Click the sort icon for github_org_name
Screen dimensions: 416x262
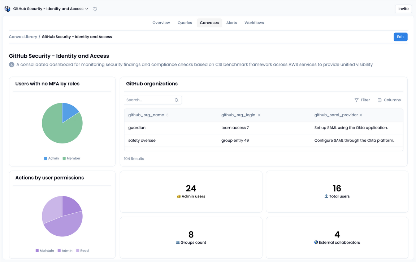click(168, 115)
